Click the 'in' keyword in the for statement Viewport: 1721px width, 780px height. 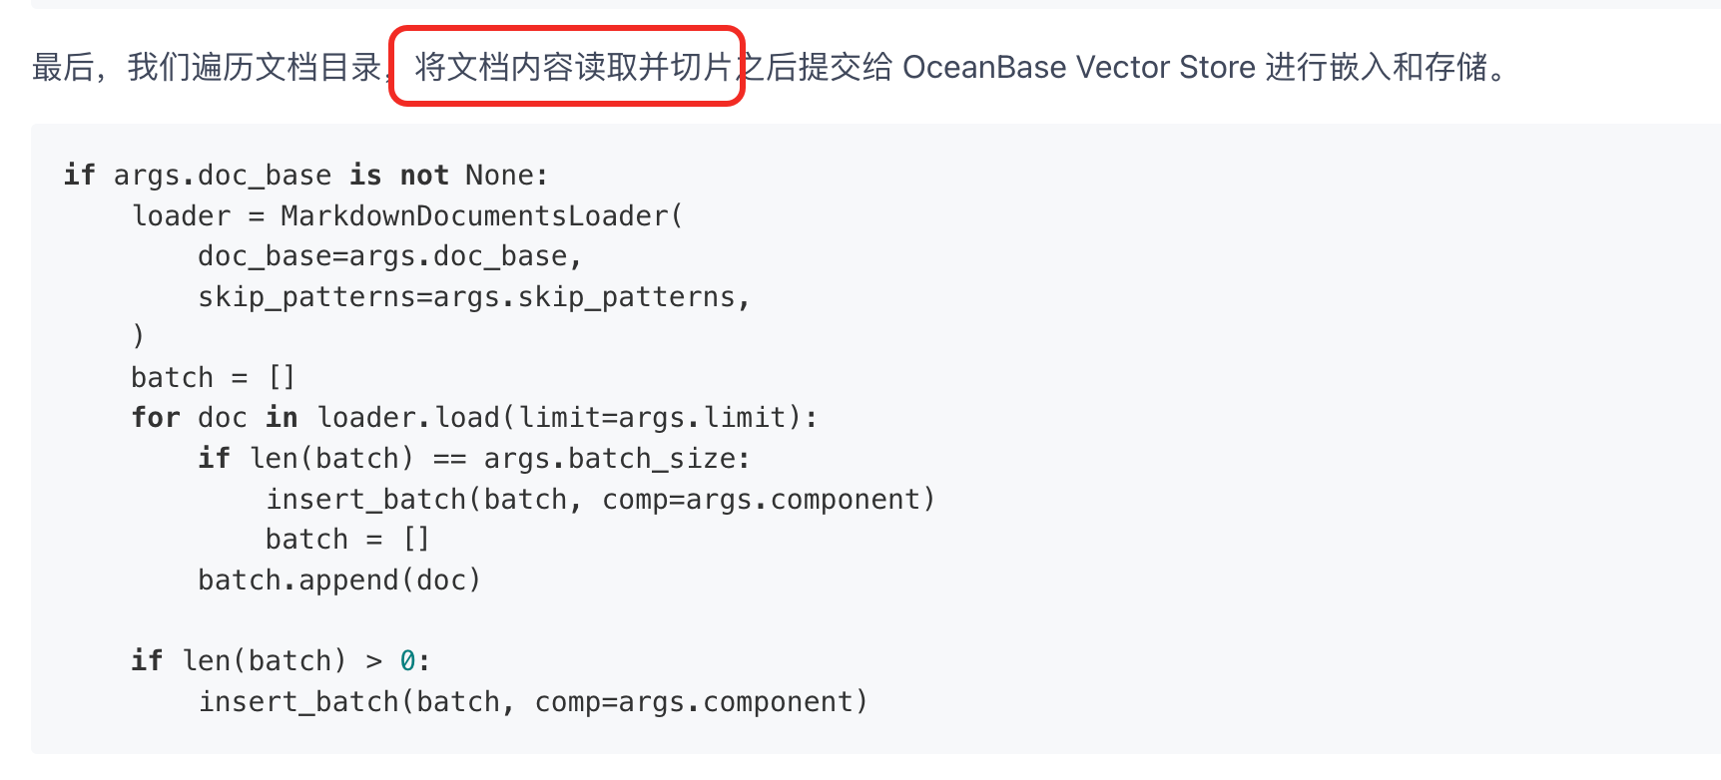(282, 417)
